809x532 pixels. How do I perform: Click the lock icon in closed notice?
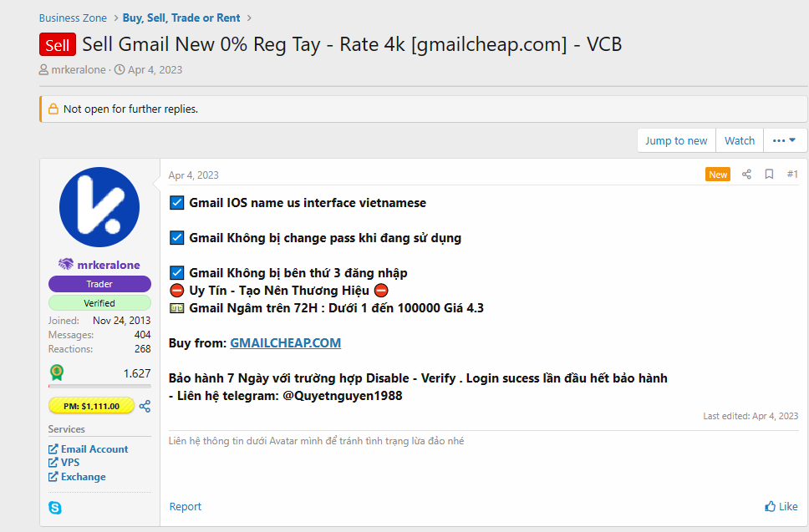[x=53, y=109]
